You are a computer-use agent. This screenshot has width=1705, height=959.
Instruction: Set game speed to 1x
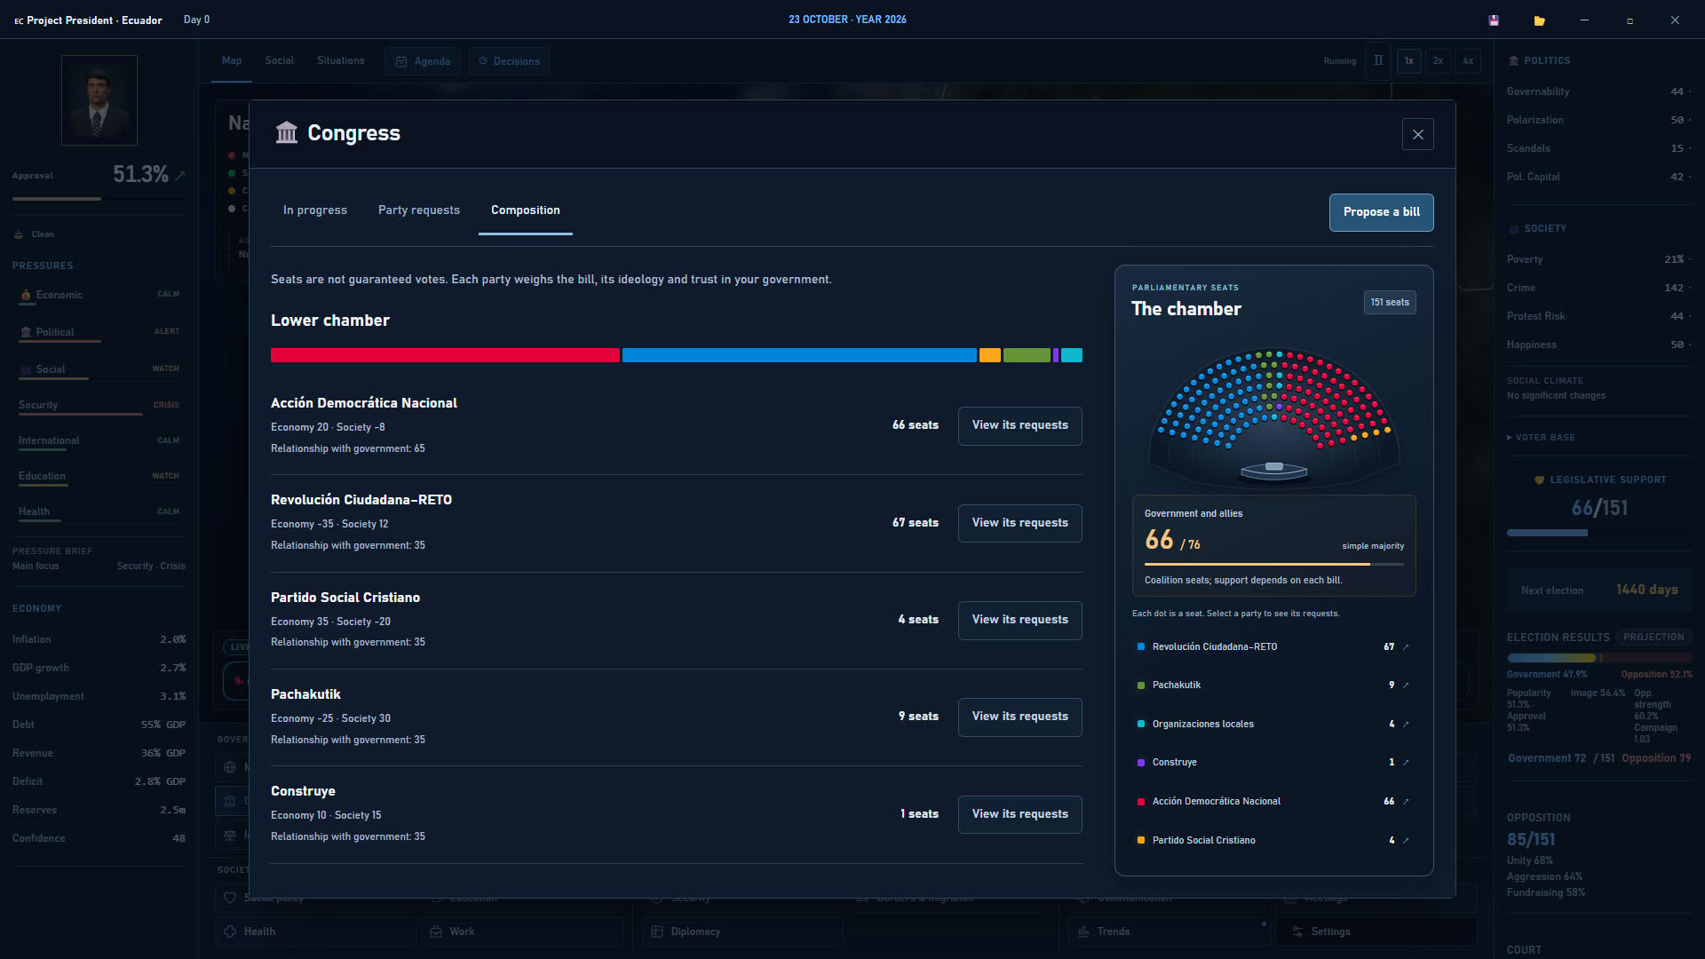tap(1408, 61)
